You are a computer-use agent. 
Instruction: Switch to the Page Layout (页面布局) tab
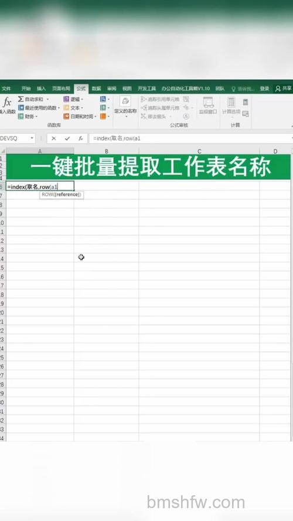(61, 88)
